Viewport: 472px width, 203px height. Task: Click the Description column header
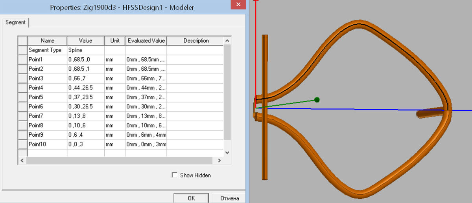(195, 40)
